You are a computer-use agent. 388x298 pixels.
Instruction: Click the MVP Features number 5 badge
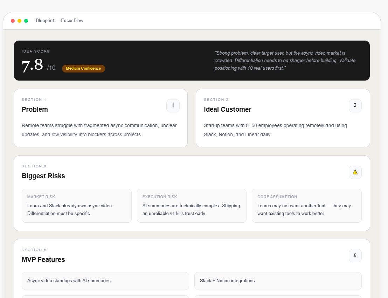tap(355, 256)
